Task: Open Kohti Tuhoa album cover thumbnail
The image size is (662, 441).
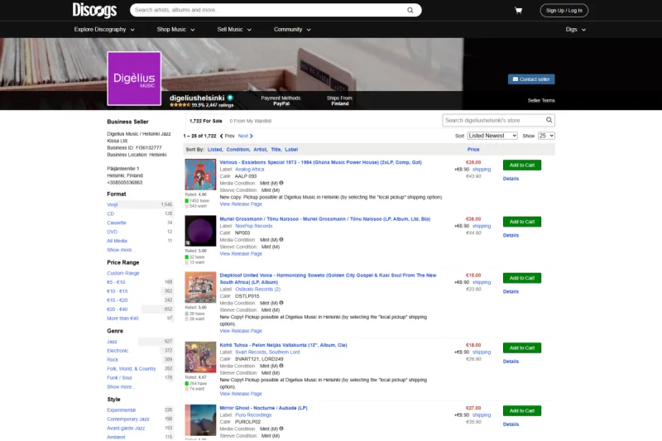Action: pos(200,357)
